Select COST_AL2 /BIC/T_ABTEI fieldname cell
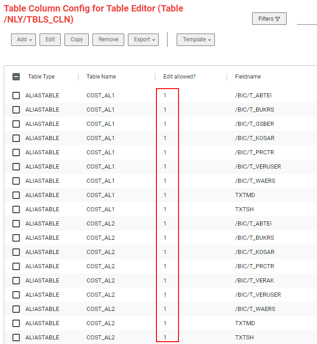The width and height of the screenshot is (317, 344). pos(253,224)
